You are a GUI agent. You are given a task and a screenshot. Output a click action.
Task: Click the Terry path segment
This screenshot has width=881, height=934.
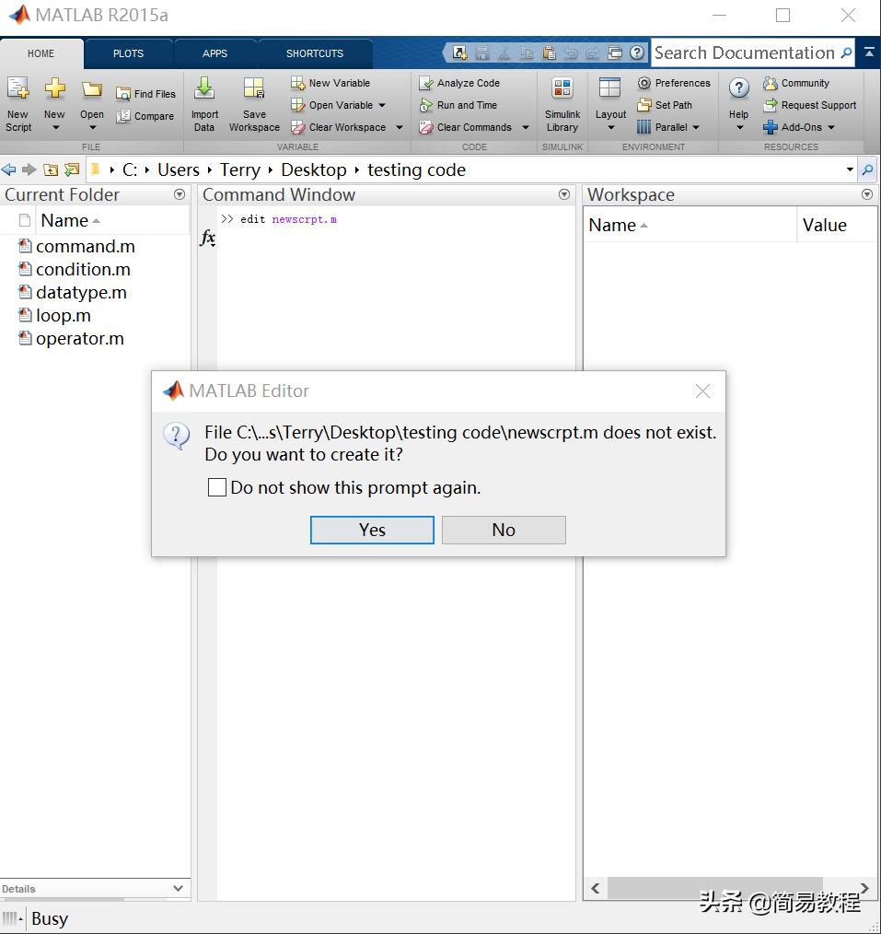pos(240,169)
